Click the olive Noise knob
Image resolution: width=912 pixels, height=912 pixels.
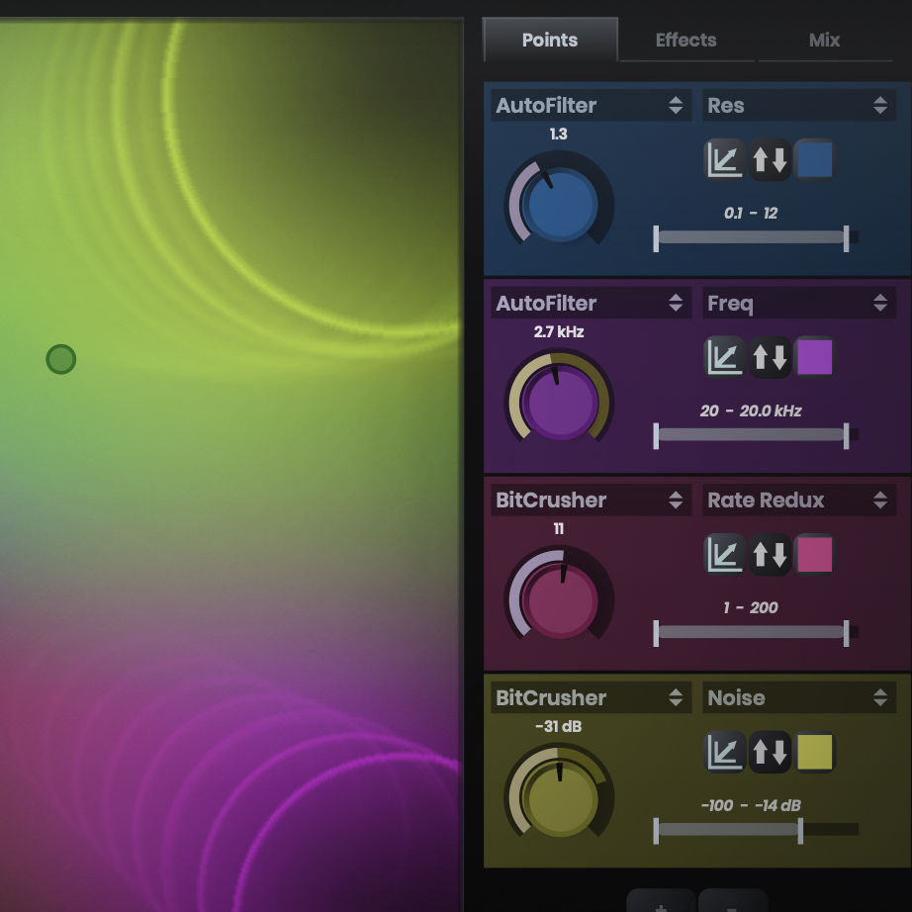pos(560,797)
